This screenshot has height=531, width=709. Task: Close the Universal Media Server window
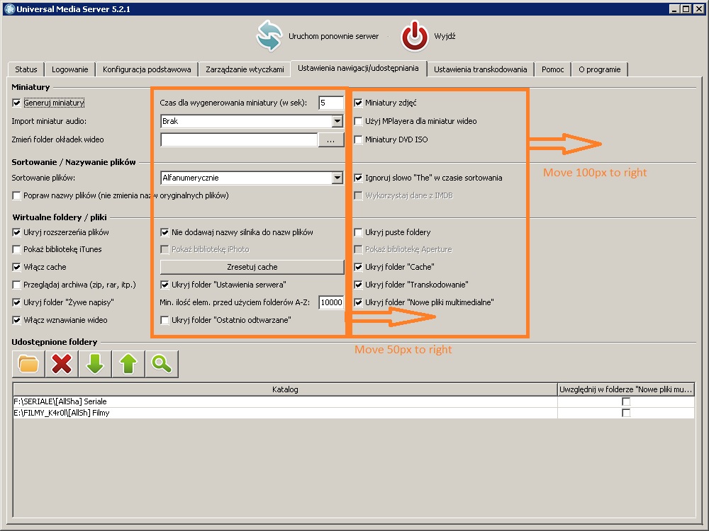(x=698, y=8)
